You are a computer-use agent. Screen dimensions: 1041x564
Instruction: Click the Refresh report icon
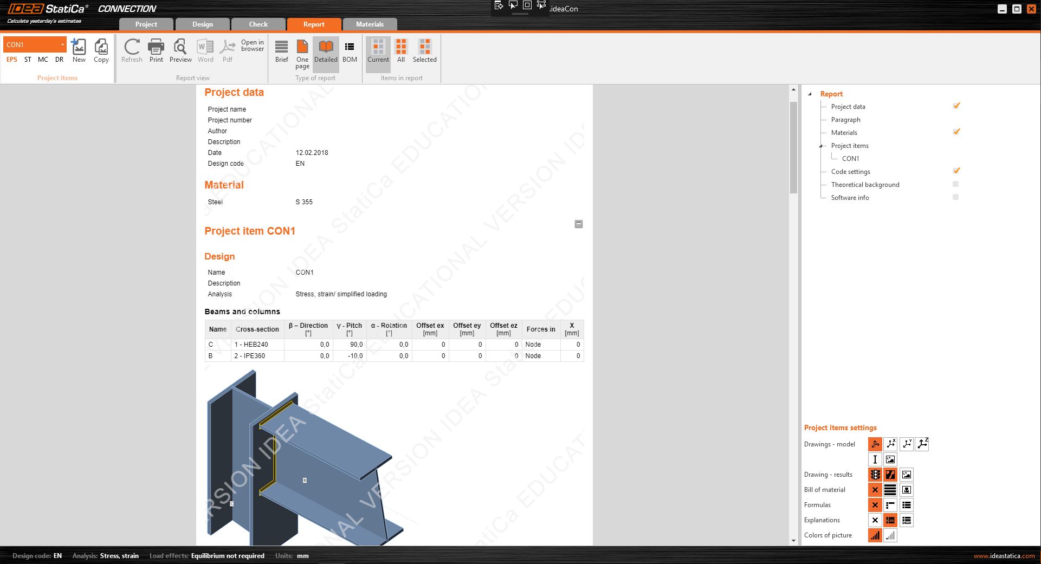point(132,50)
